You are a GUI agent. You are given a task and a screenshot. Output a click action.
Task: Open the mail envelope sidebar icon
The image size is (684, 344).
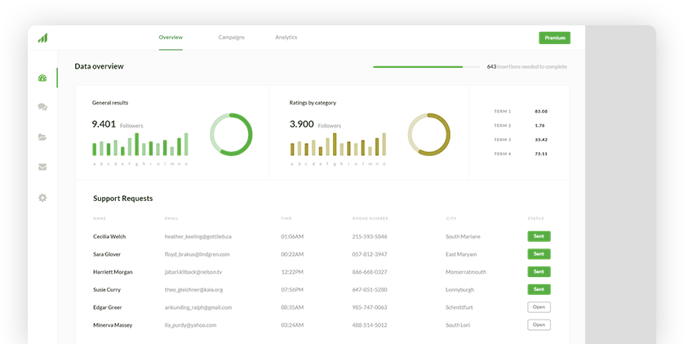click(42, 167)
